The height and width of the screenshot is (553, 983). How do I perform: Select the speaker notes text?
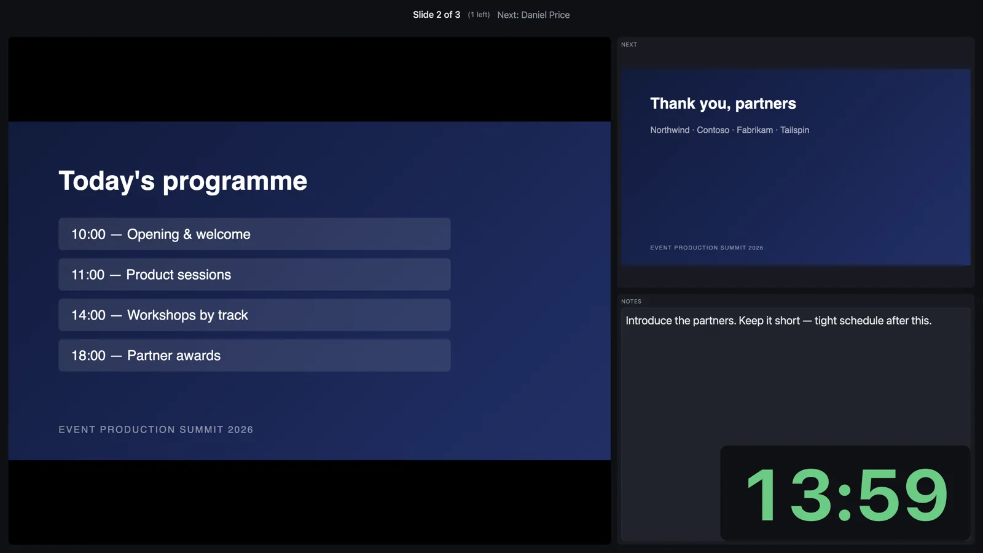point(778,321)
